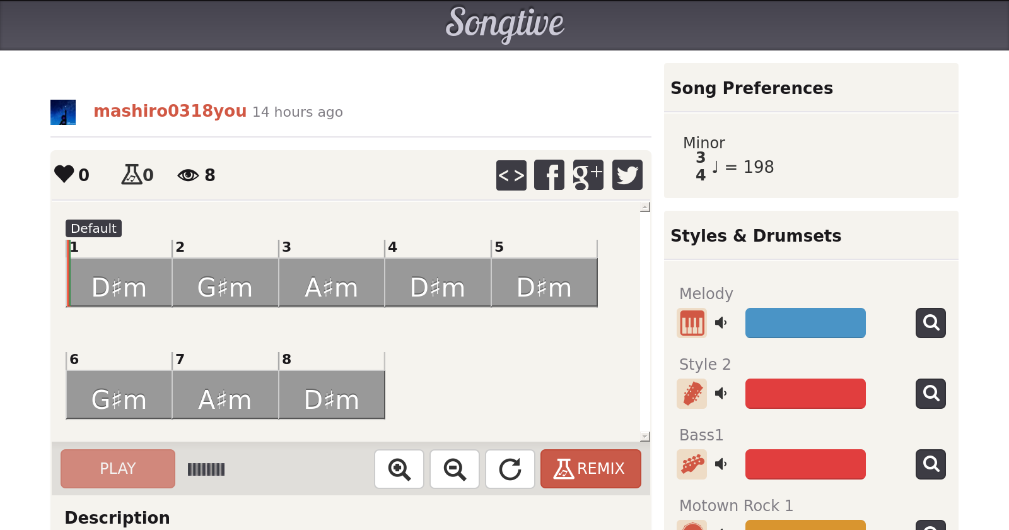Viewport: 1009px width, 530px height.
Task: Click the reset loop arrow button
Action: [510, 469]
